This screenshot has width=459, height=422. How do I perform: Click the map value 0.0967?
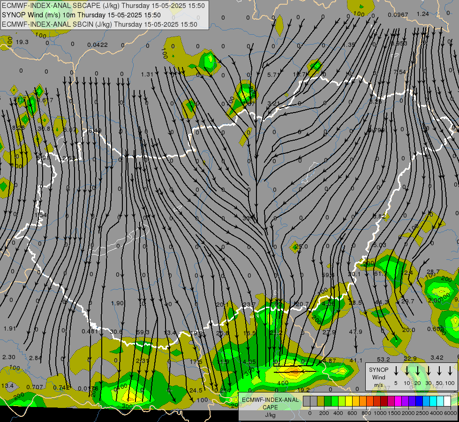tap(398, 15)
